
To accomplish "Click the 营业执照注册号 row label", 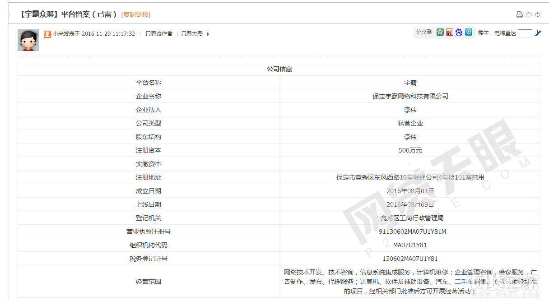I will 149,232.
